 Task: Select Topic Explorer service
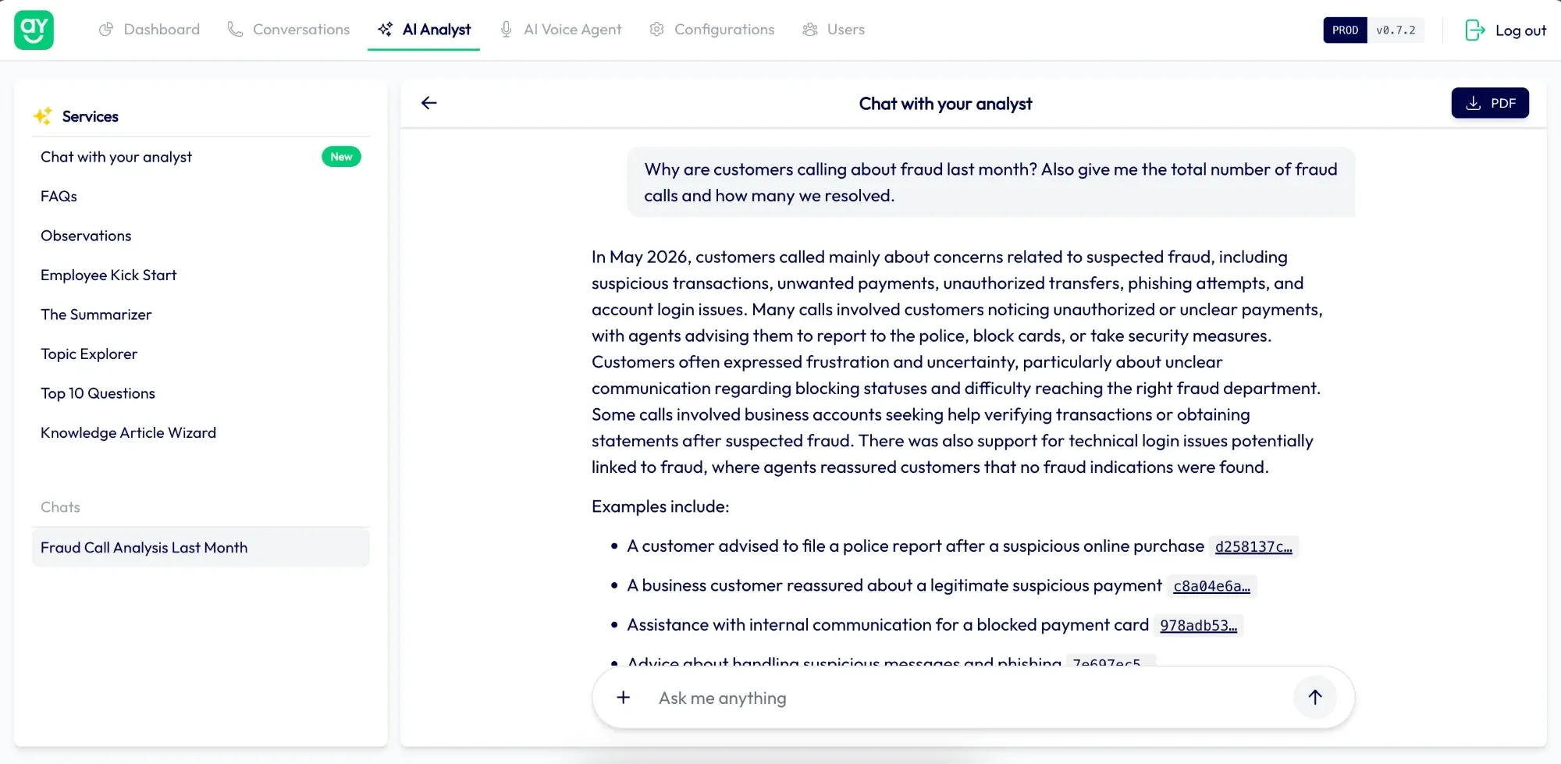(89, 354)
